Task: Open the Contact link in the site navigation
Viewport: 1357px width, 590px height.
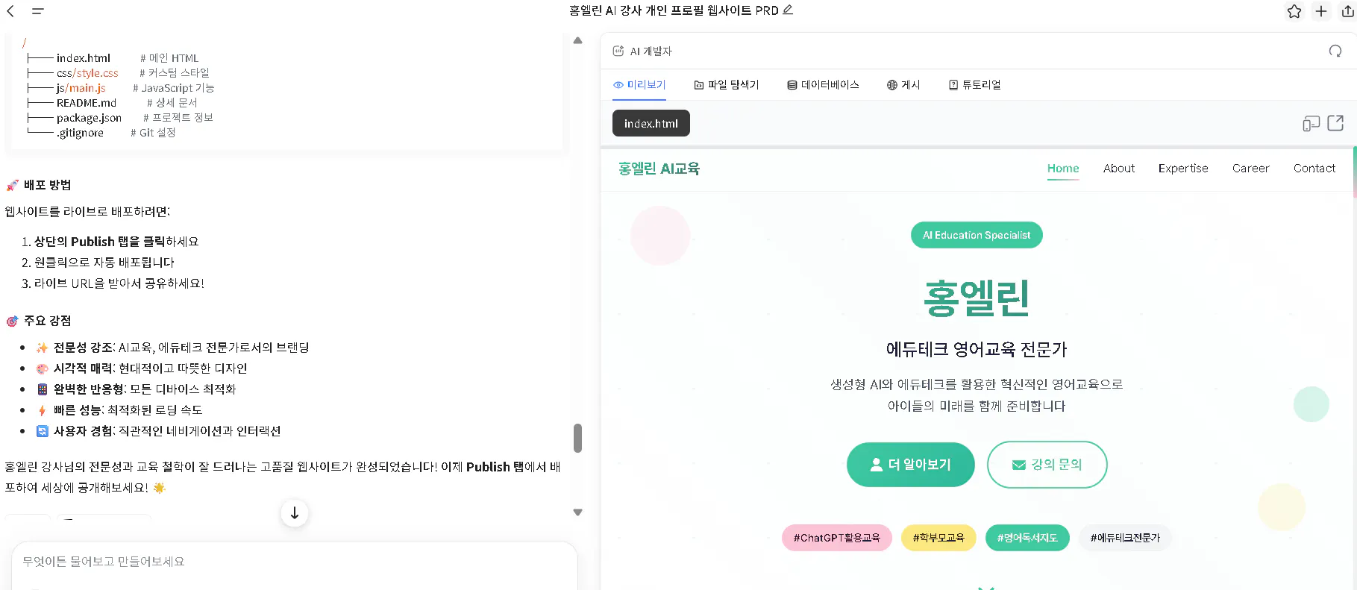Action: pos(1314,168)
